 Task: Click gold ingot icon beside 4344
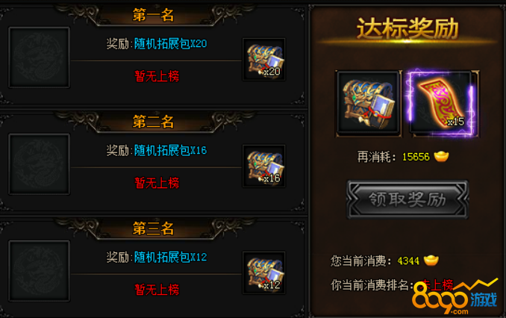point(431,261)
